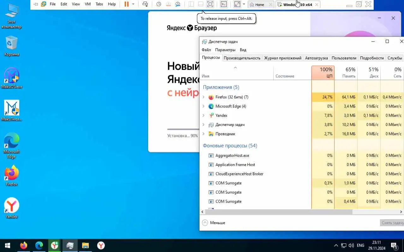Expand the Диспетчер задач process row
The width and height of the screenshot is (404, 252).
[204, 124]
